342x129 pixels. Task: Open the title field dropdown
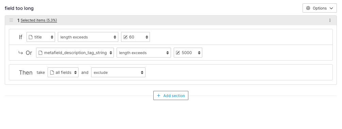(41, 37)
